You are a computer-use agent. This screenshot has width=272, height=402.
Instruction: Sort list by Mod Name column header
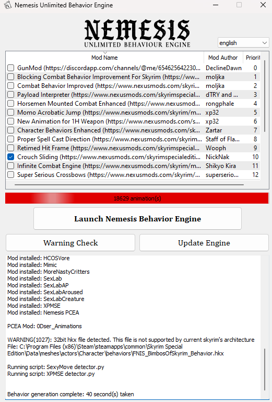pyautogui.click(x=104, y=58)
